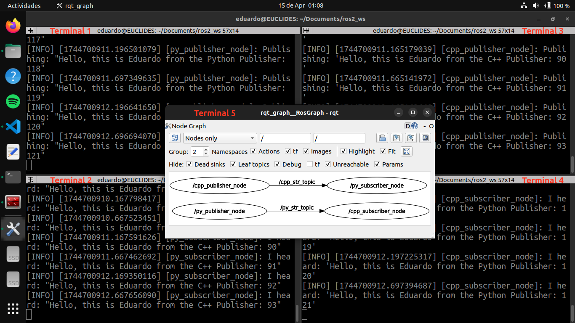Click Group value field showing 2

point(197,151)
